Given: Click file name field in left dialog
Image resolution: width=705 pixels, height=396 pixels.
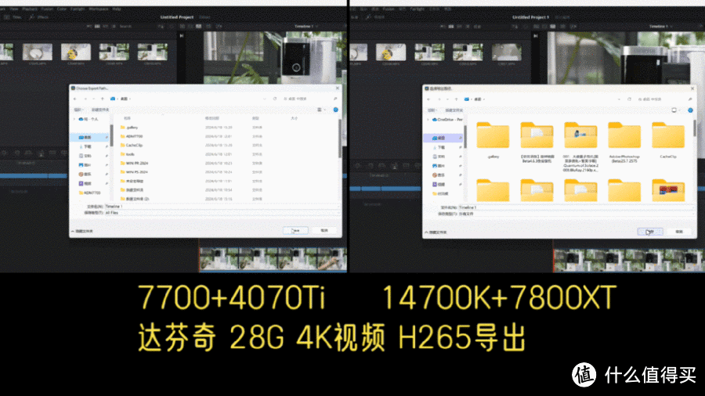Looking at the screenshot, I should tap(222, 207).
